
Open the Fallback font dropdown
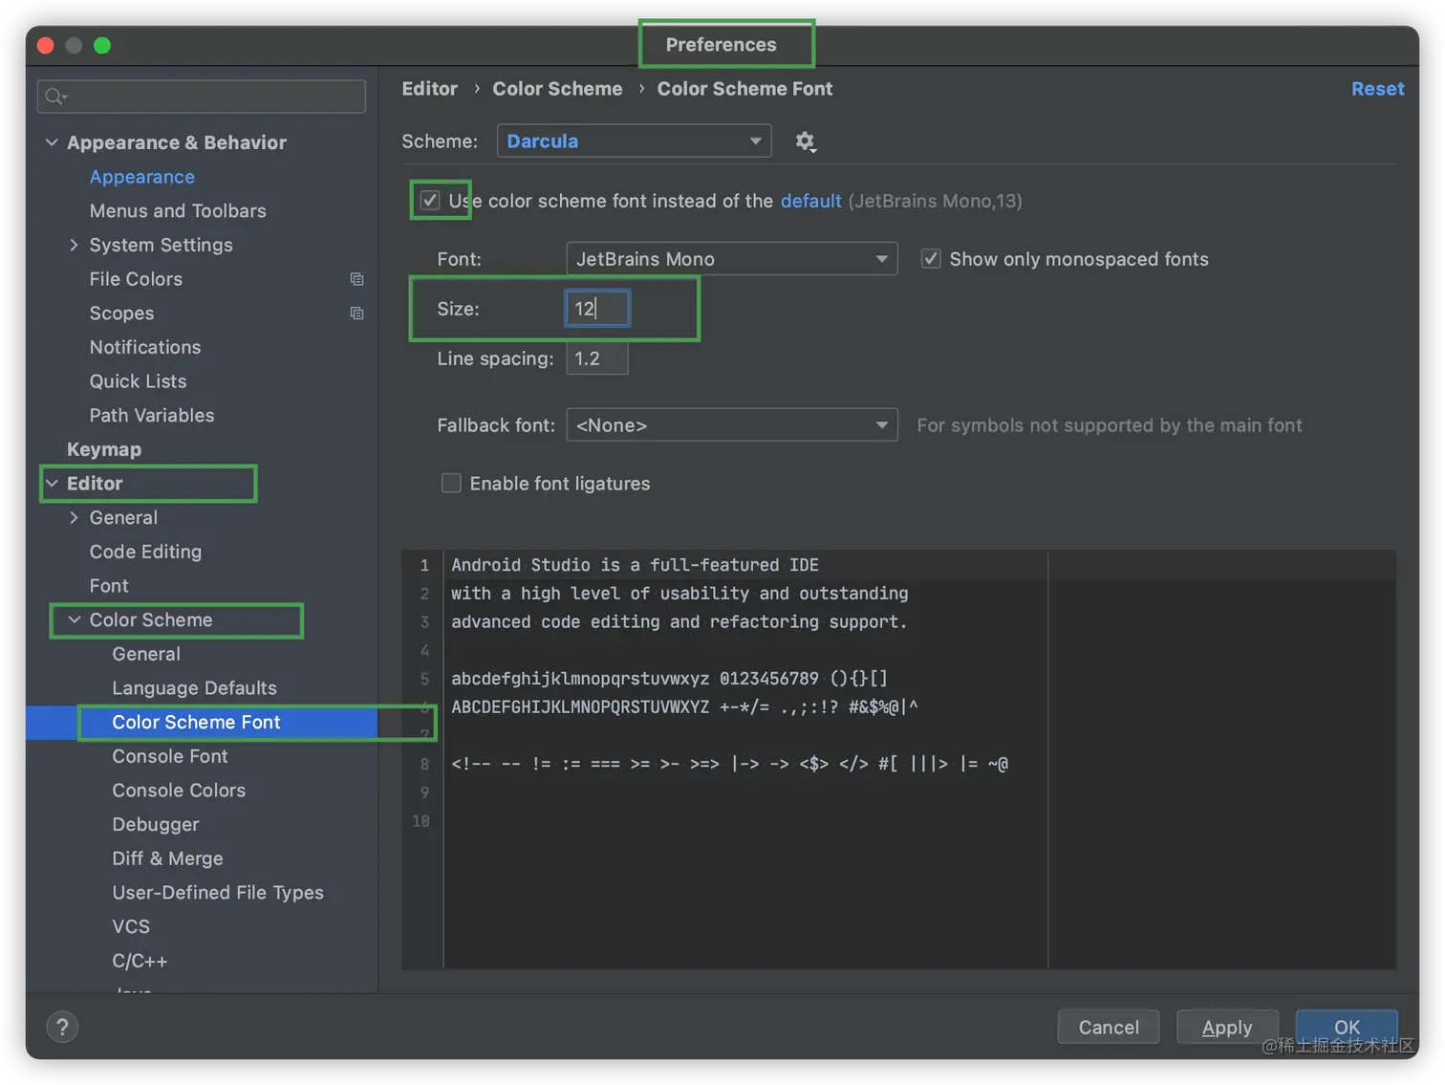[x=732, y=425]
